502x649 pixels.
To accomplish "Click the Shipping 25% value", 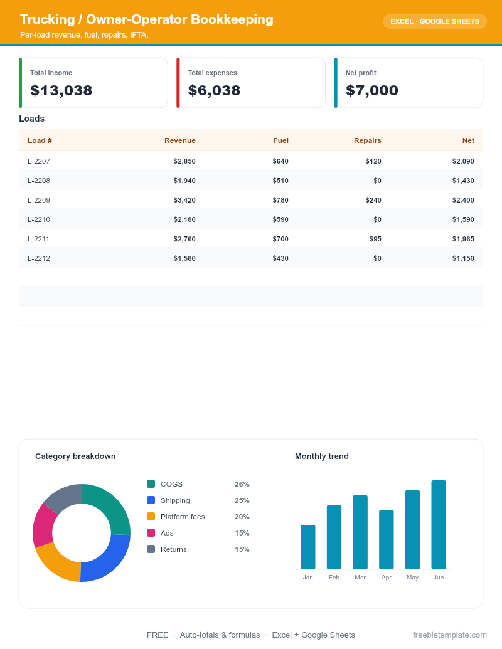I will (242, 500).
